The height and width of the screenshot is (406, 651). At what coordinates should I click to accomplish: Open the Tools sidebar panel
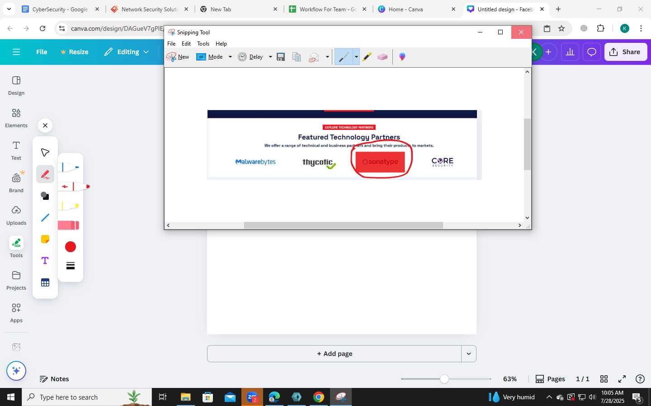(16, 248)
